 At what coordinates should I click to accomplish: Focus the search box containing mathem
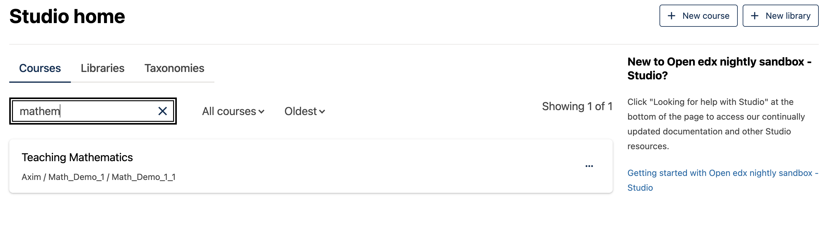tap(83, 111)
